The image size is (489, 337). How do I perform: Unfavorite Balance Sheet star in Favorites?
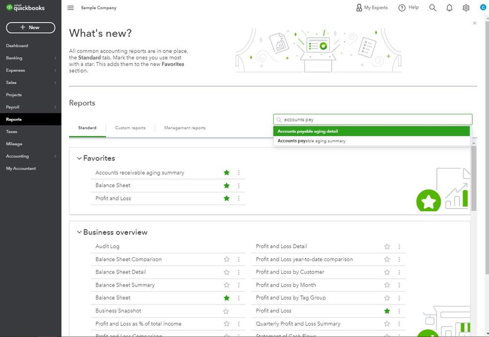(x=227, y=185)
